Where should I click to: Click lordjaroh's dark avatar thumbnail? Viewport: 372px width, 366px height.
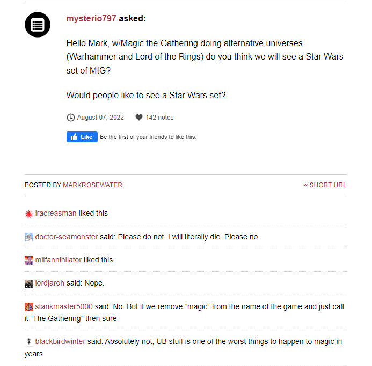pyautogui.click(x=29, y=284)
